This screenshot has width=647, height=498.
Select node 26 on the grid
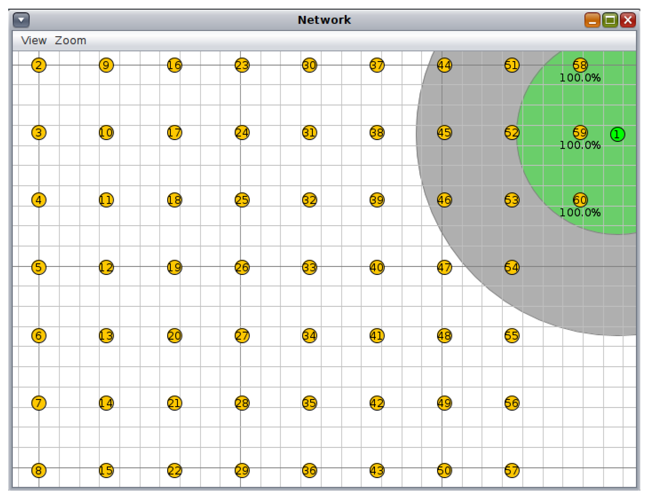(x=242, y=267)
